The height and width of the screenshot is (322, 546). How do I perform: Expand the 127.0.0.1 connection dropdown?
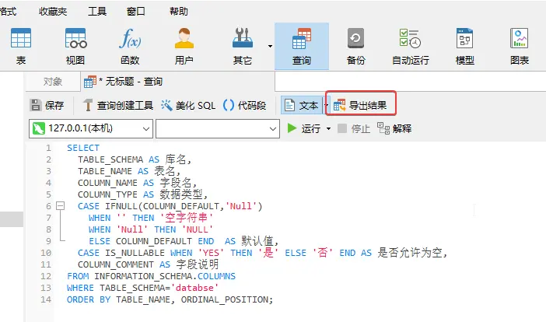point(145,128)
